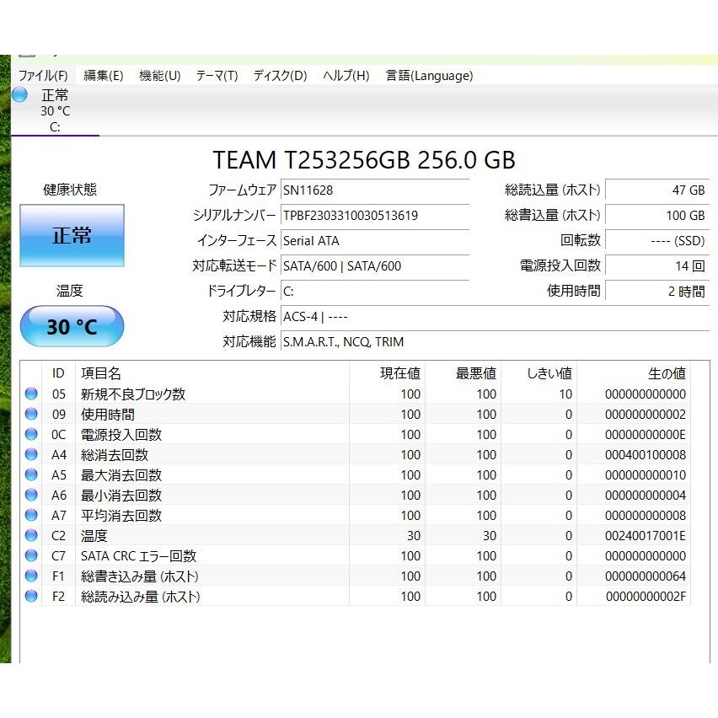Image resolution: width=718 pixels, height=718 pixels.
Task: Open the テーマ(T) menu
Action: click(x=217, y=76)
